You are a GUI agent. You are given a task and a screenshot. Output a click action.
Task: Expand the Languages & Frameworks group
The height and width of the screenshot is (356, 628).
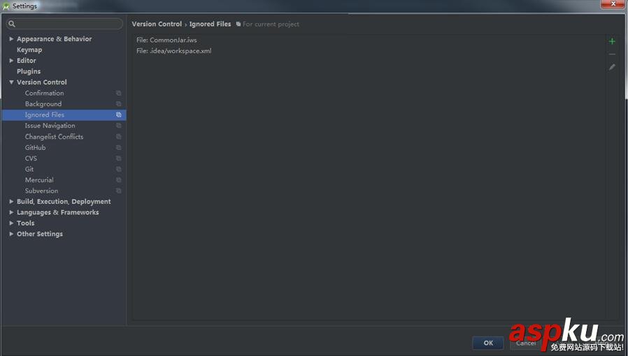11,212
